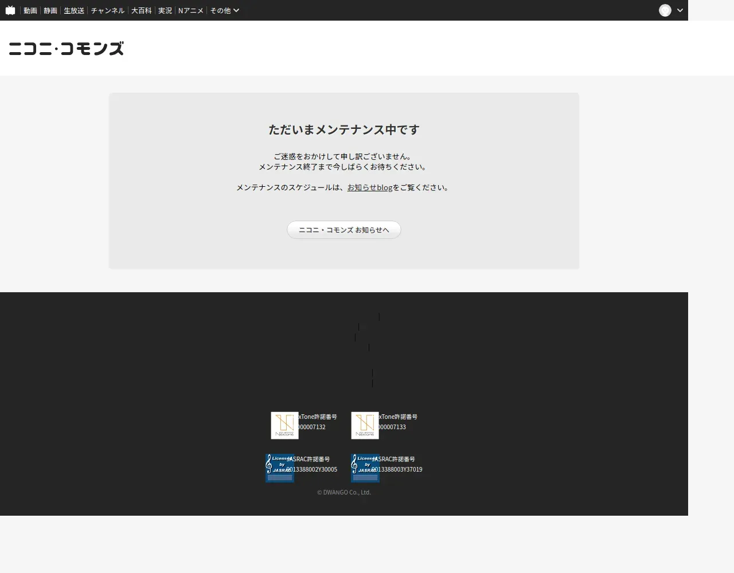
Task: Select the NexTone number ending 7133 text
Action: [392, 427]
